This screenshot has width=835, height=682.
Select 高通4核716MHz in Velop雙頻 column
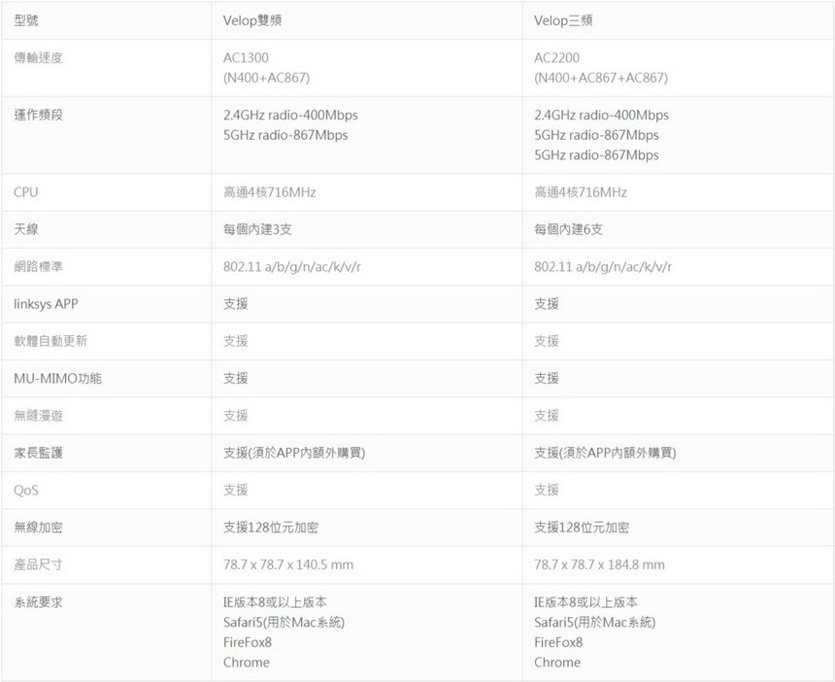270,191
